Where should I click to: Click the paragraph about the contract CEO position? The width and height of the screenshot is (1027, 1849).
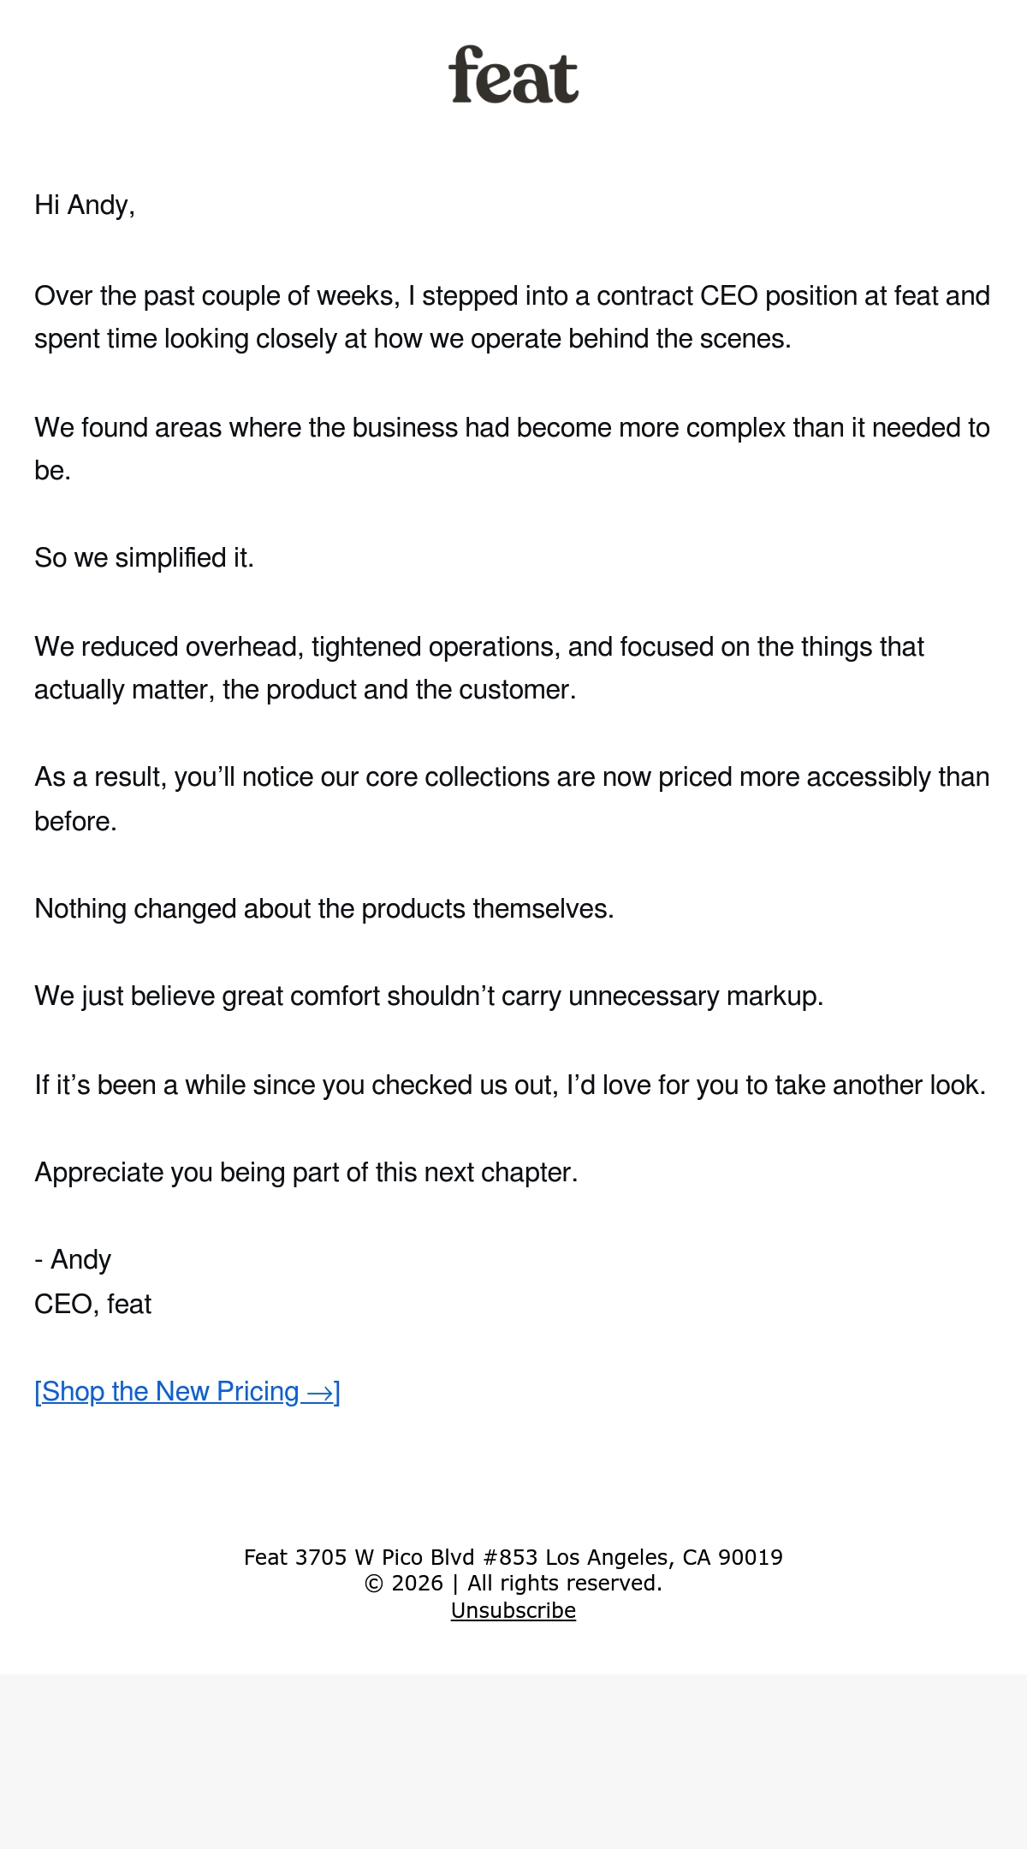513,317
